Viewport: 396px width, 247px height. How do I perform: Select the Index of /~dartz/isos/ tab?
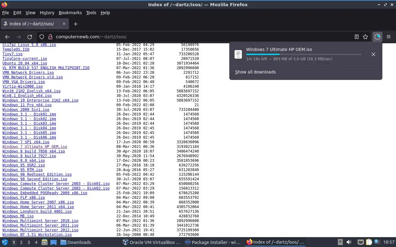[x=34, y=24]
